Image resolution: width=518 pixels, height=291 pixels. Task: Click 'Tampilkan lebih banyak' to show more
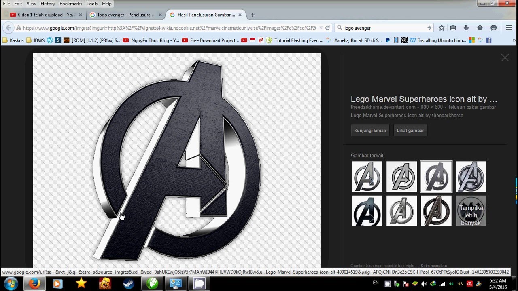click(471, 211)
